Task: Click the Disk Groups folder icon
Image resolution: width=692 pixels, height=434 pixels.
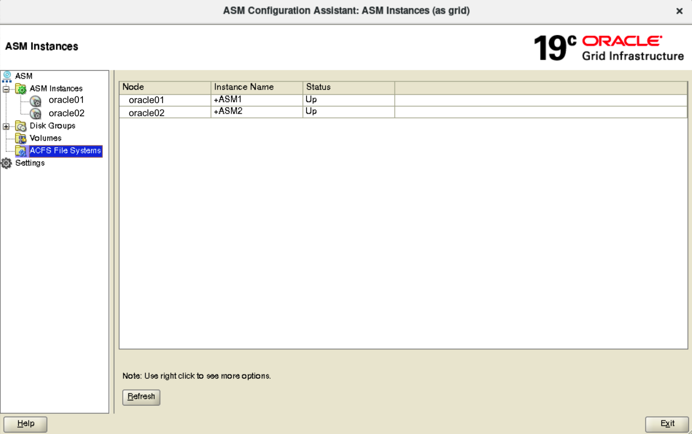Action: (x=21, y=126)
